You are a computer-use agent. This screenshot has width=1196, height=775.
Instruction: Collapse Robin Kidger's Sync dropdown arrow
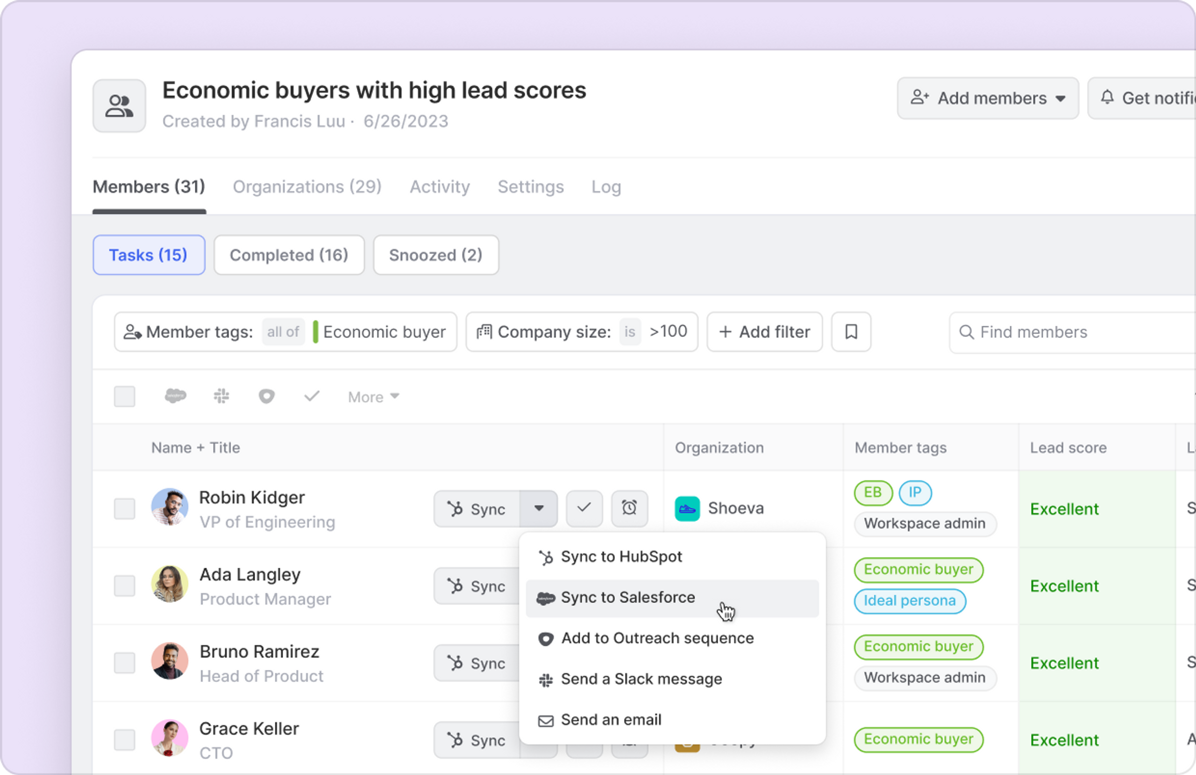point(539,508)
